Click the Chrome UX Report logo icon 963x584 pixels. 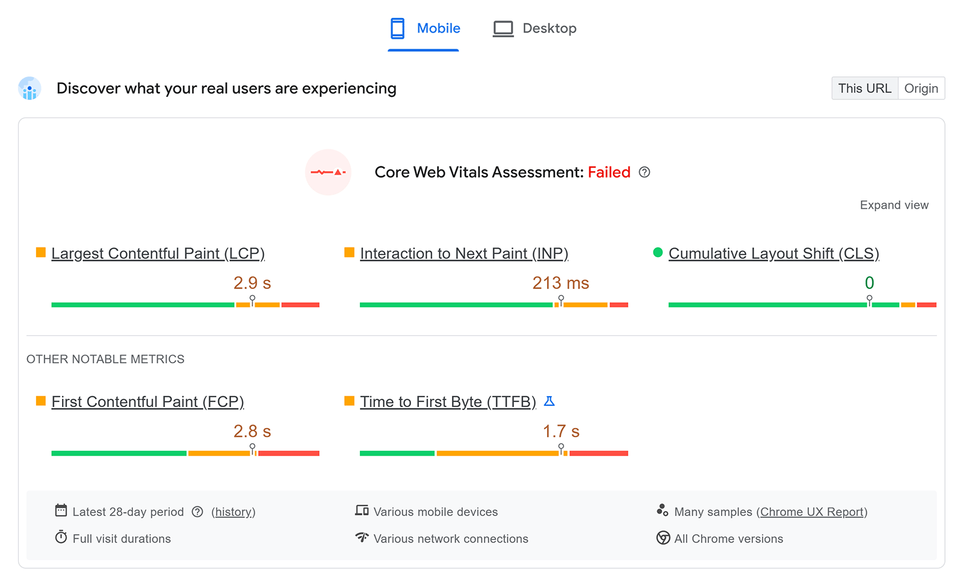pyautogui.click(x=663, y=511)
